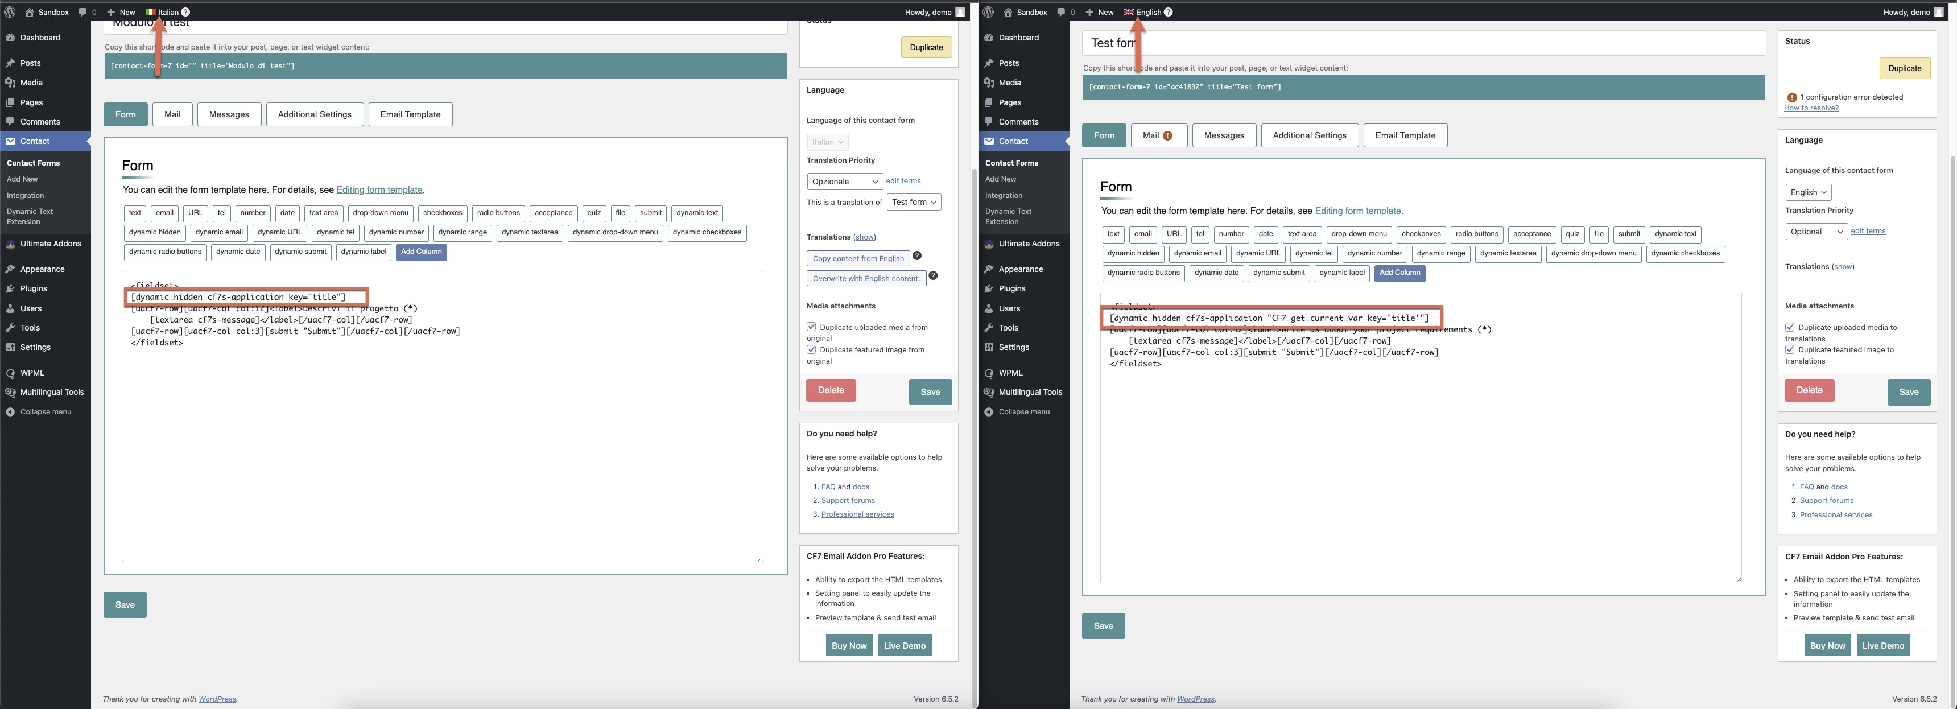The height and width of the screenshot is (709, 1957).
Task: Click help icon beside Copy content from English
Action: click(917, 255)
